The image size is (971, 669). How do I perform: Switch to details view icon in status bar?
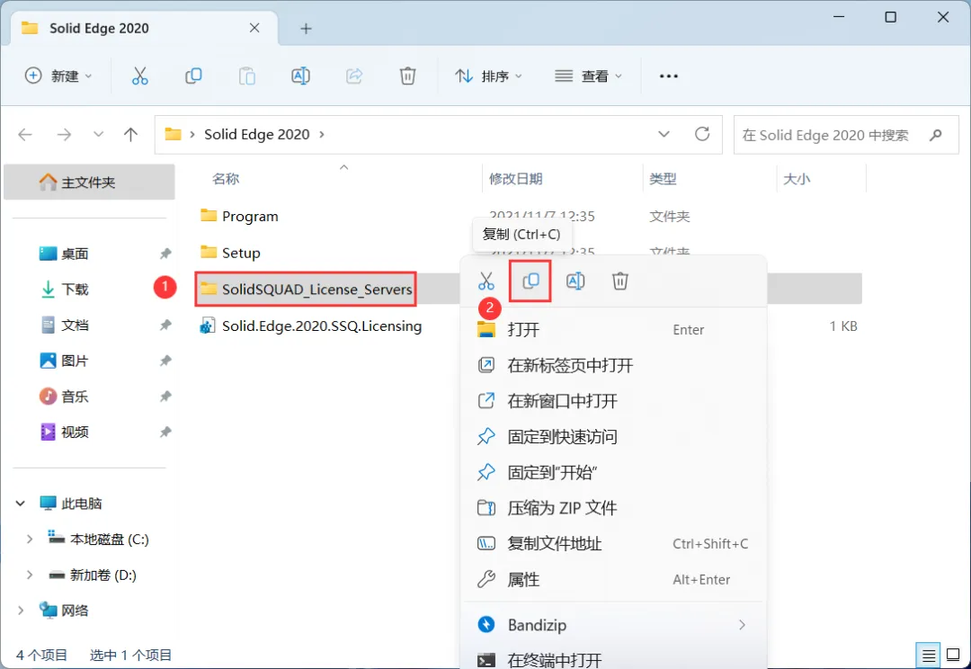(x=928, y=655)
